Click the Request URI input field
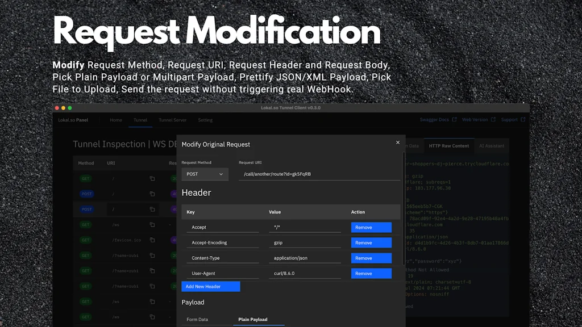The height and width of the screenshot is (327, 582). (318, 174)
